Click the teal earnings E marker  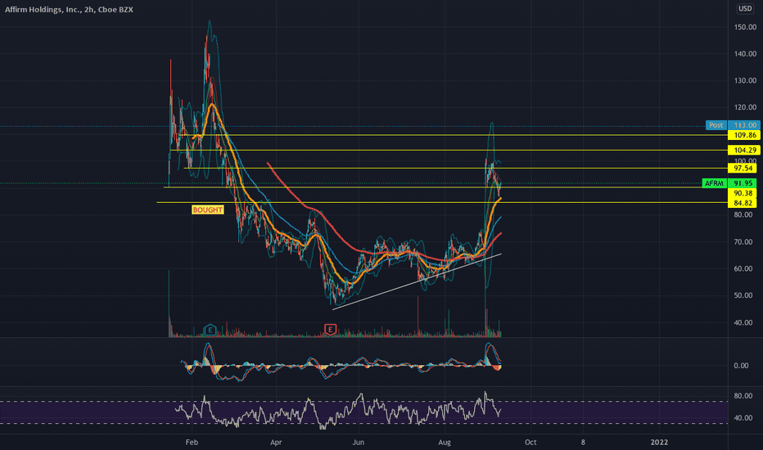click(x=210, y=330)
